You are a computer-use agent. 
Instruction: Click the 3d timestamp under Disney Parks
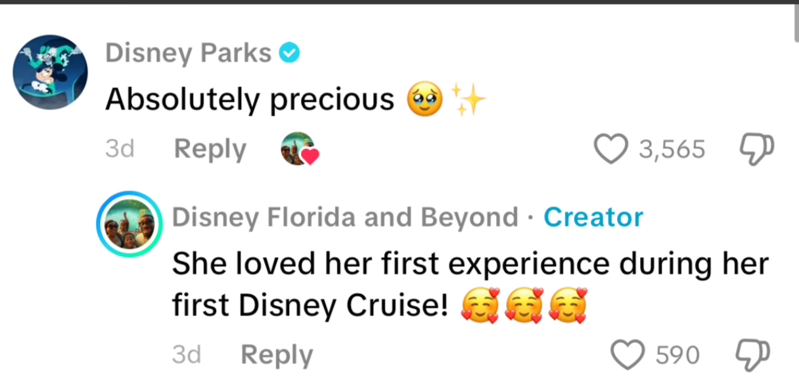pyautogui.click(x=120, y=150)
